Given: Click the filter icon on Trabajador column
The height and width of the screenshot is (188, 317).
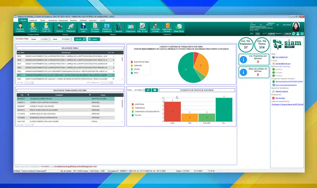Looking at the screenshot, I should coord(89,95).
